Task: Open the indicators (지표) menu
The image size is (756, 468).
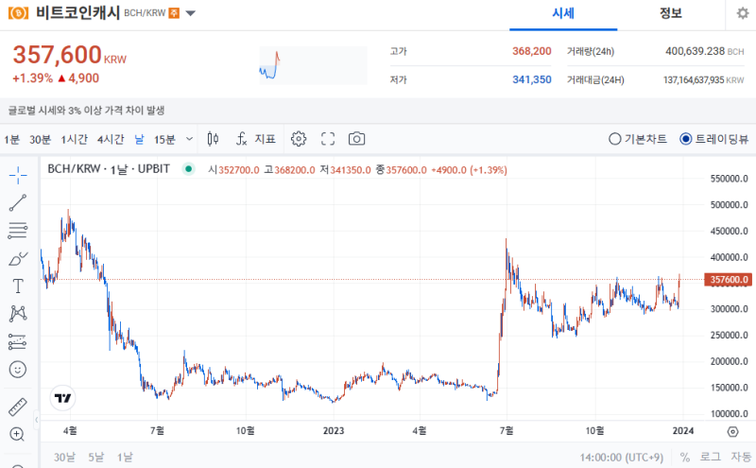Action: (256, 139)
